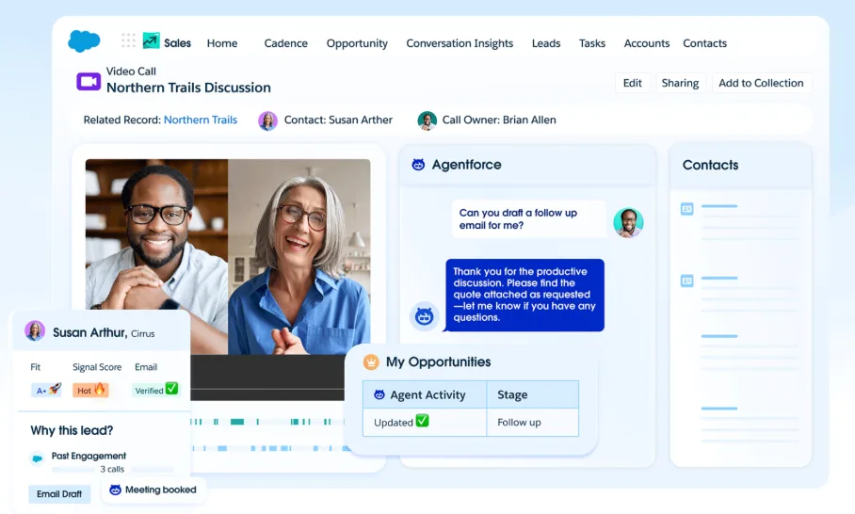Click the My Opportunities heading
Screen dimensions: 855x514
(x=439, y=361)
